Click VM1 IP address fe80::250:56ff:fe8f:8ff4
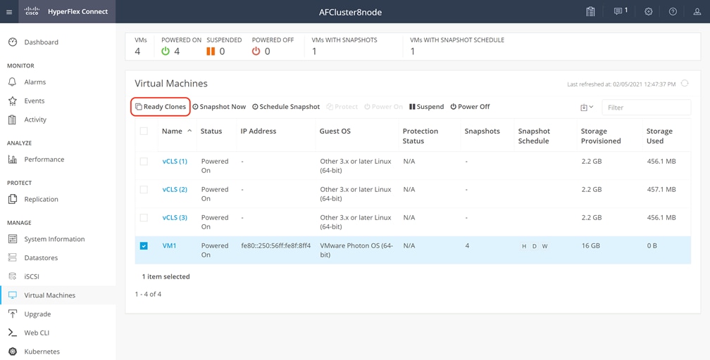The width and height of the screenshot is (710, 360). (276, 245)
